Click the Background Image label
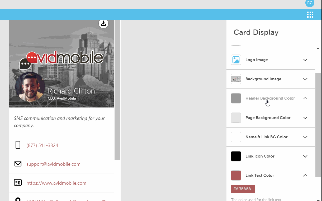The image size is (322, 201). [263, 79]
